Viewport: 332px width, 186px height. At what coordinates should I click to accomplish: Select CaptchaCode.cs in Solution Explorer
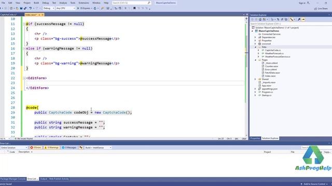(x=273, y=50)
